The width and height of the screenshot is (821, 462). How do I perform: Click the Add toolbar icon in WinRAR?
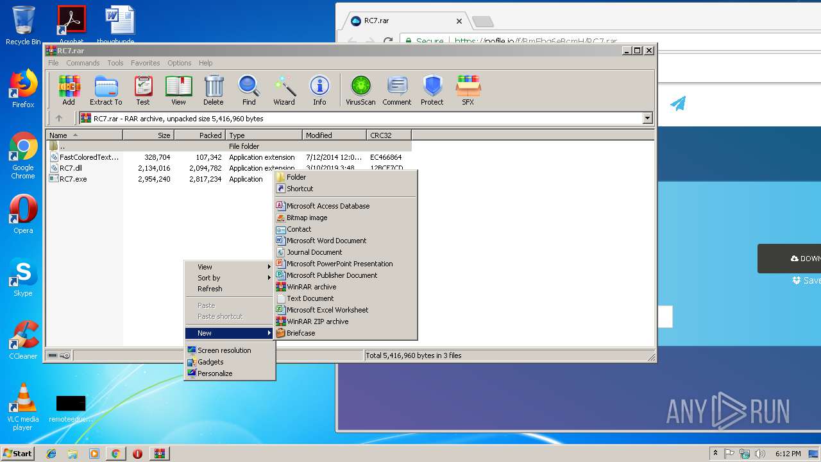(69, 90)
